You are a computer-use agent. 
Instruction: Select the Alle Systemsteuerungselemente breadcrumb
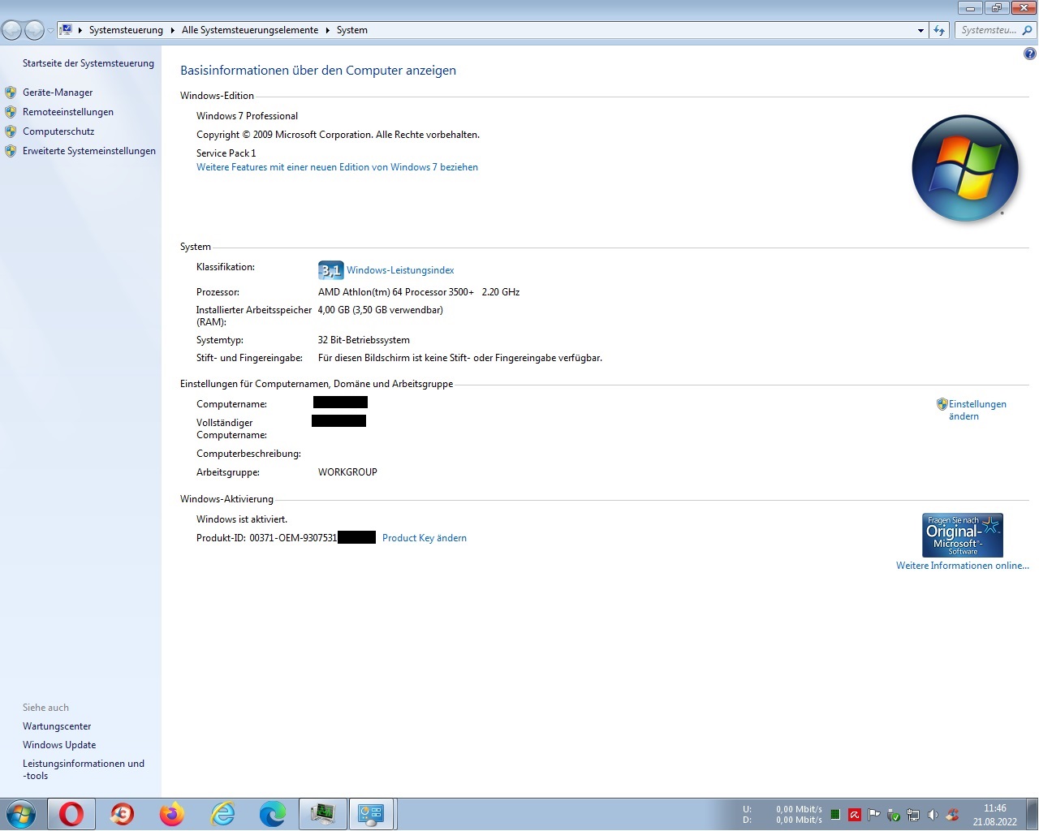pyautogui.click(x=250, y=30)
